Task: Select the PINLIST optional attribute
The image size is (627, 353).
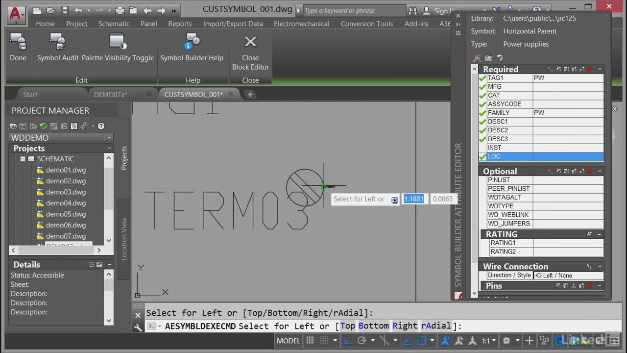Action: point(545,180)
